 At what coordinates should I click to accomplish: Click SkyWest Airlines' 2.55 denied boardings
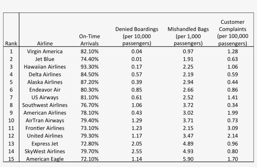pos(137,151)
